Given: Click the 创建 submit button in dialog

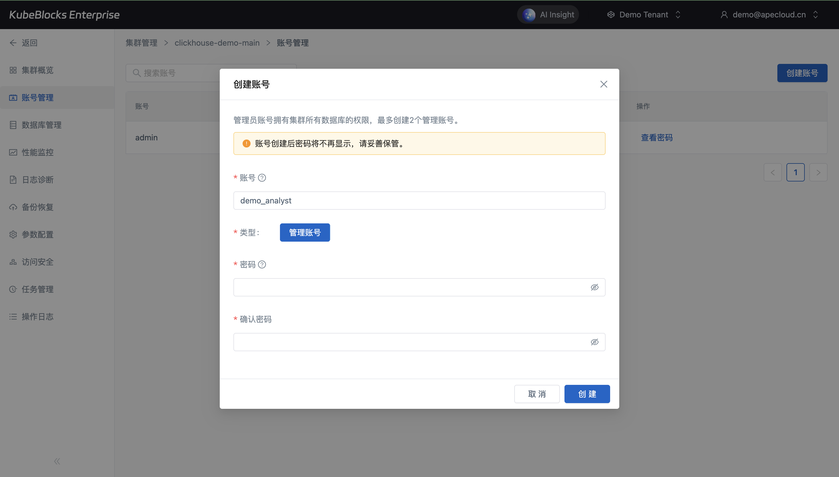Looking at the screenshot, I should coord(587,394).
